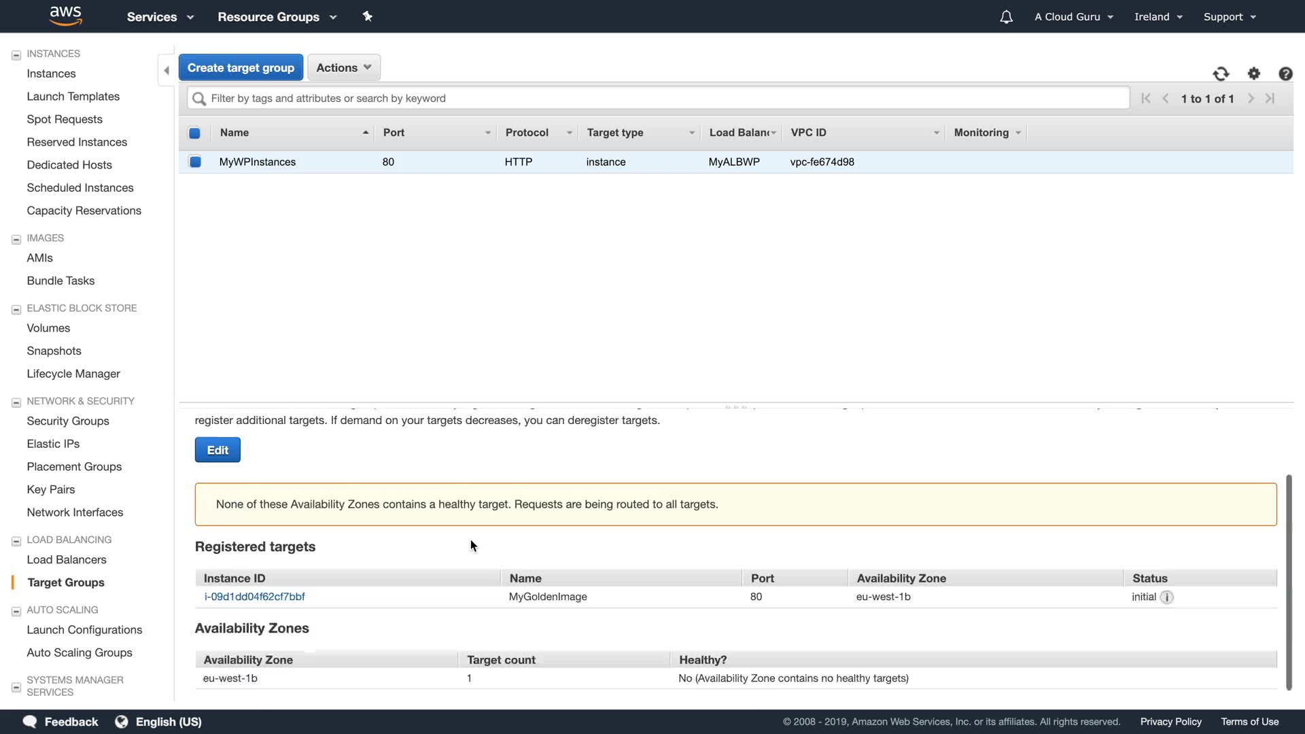
Task: Open the Actions dropdown
Action: (x=343, y=67)
